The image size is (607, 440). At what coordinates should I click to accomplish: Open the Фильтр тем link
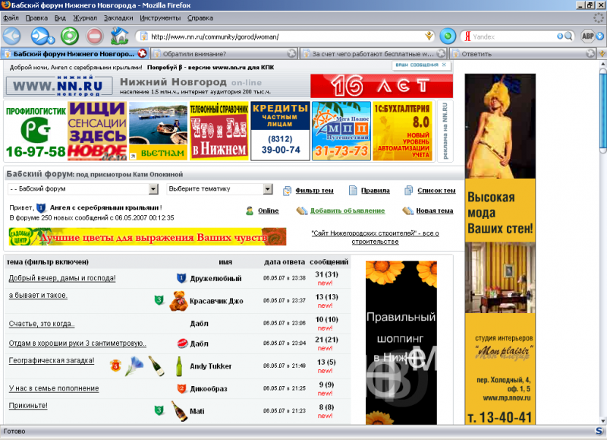(314, 191)
